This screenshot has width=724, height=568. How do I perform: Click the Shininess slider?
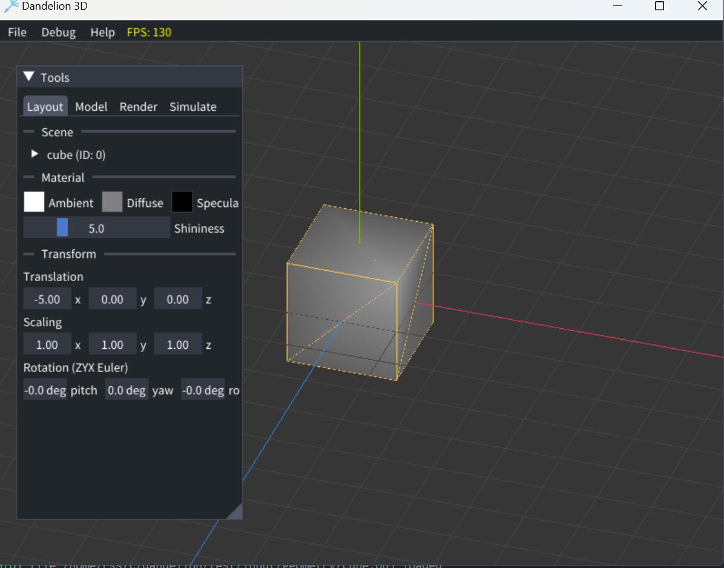[96, 228]
